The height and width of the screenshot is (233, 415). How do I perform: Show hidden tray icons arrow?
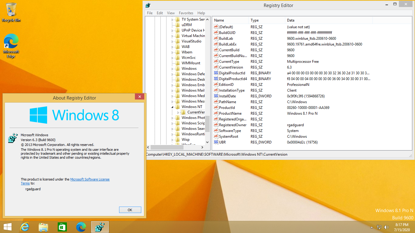coord(372,227)
